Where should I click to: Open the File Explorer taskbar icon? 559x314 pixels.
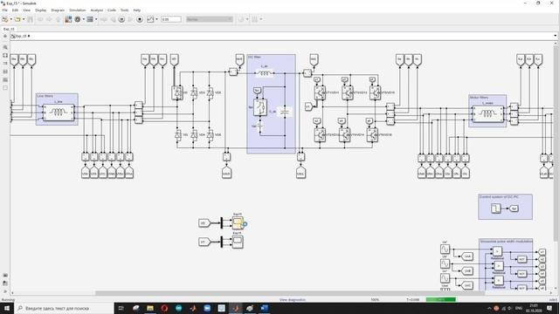(x=150, y=308)
